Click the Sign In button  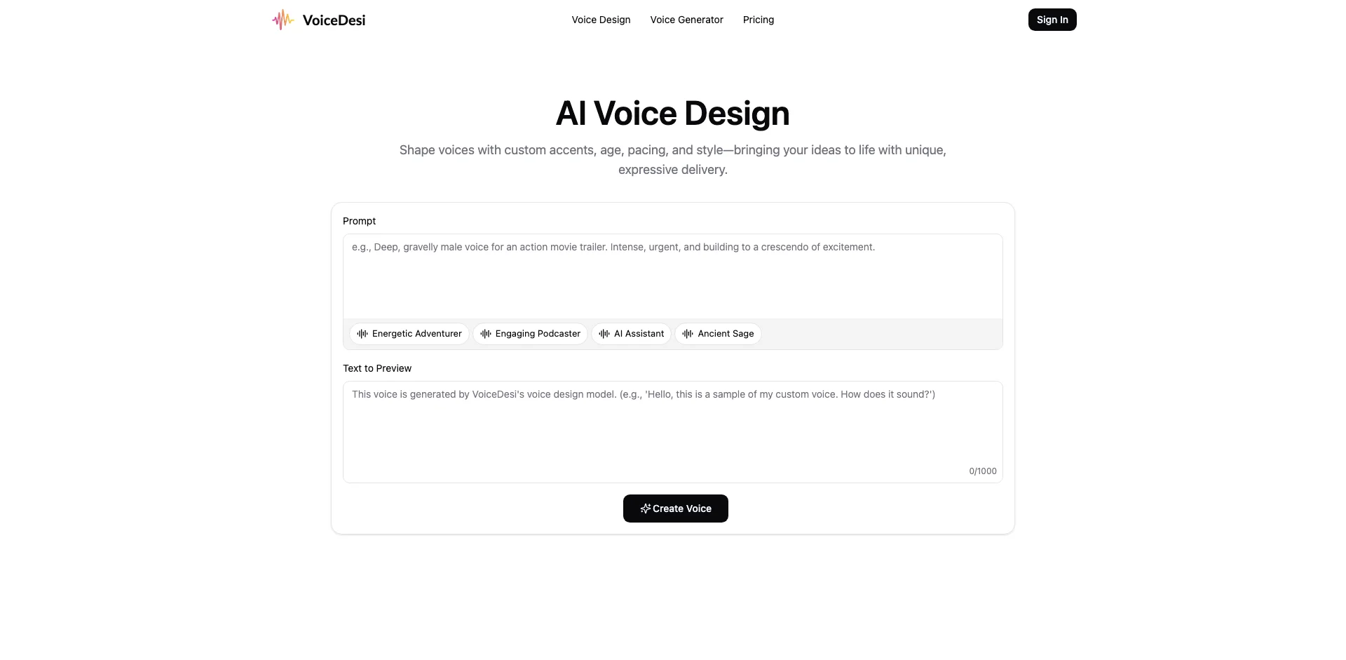click(1052, 20)
